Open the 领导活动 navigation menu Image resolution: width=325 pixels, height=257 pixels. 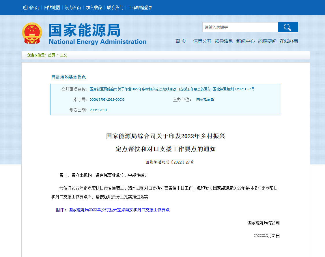pos(224,41)
